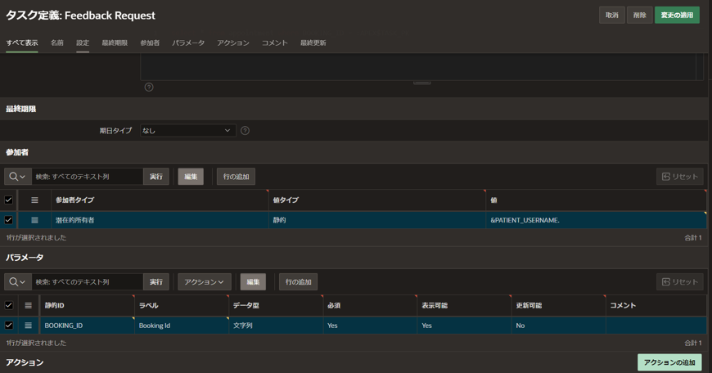Click the 削除 button

640,15
